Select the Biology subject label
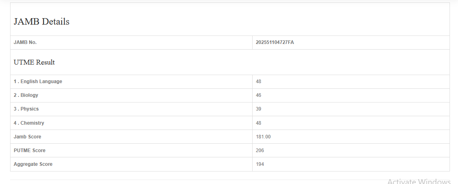This screenshot has height=184, width=458. coord(26,95)
